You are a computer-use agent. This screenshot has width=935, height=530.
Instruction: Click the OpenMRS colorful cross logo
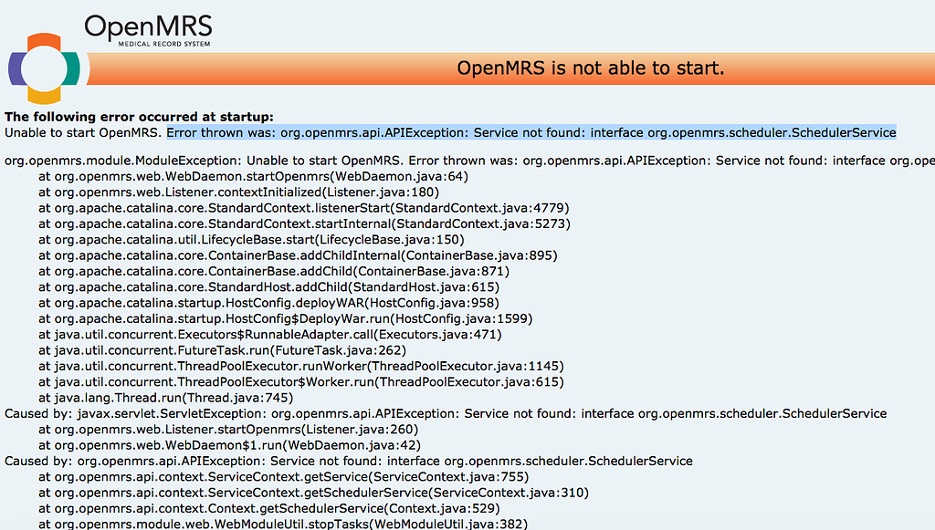pos(44,68)
